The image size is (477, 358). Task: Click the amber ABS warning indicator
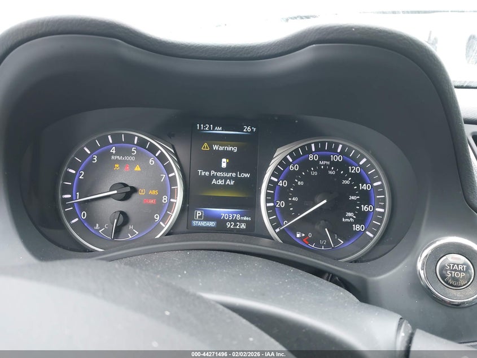click(153, 192)
